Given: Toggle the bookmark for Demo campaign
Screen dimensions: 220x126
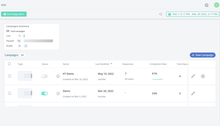Looking at the screenshot, I should pos(10,93).
